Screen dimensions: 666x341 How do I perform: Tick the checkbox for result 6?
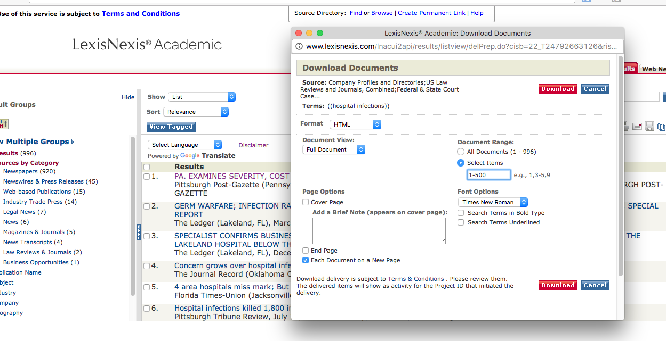(147, 309)
